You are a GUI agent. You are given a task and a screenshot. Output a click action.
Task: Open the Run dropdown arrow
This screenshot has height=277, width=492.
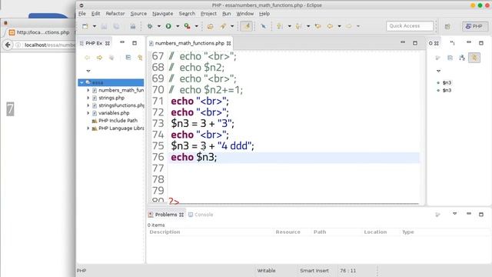[x=178, y=26]
